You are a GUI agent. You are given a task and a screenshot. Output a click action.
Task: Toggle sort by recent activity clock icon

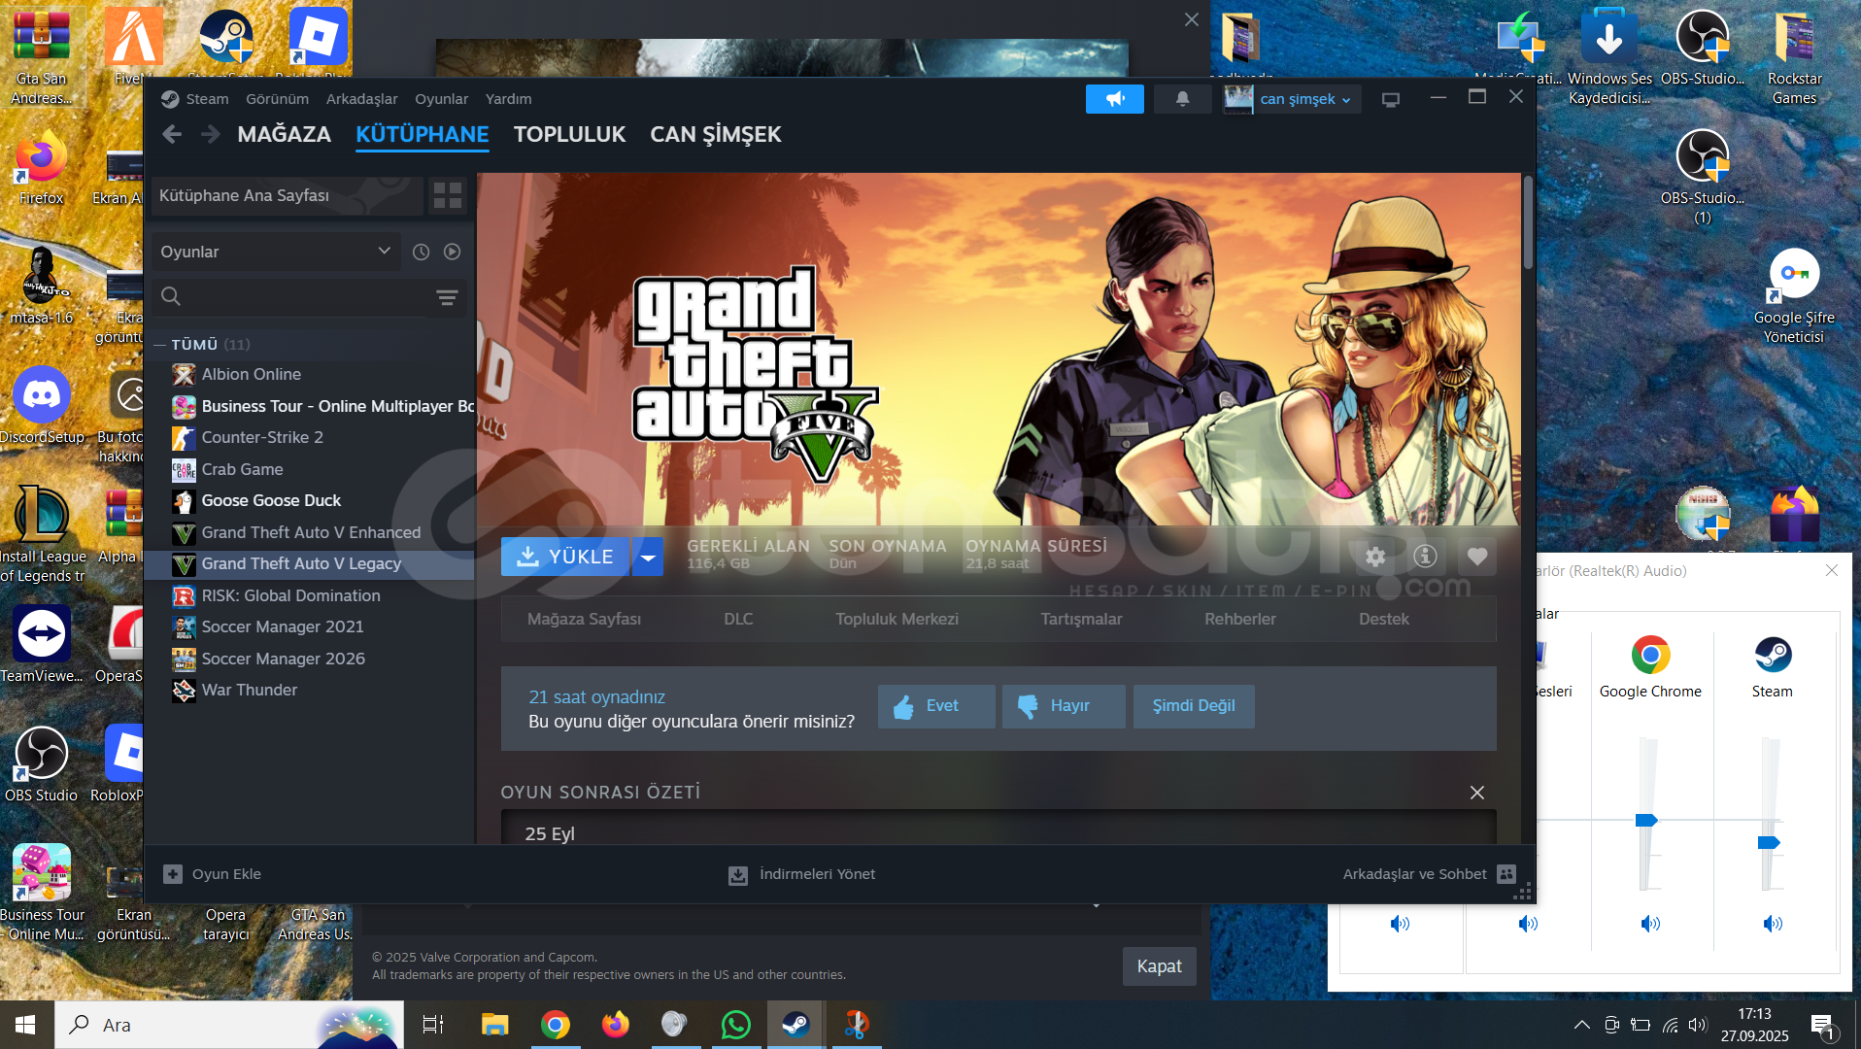[x=421, y=252]
